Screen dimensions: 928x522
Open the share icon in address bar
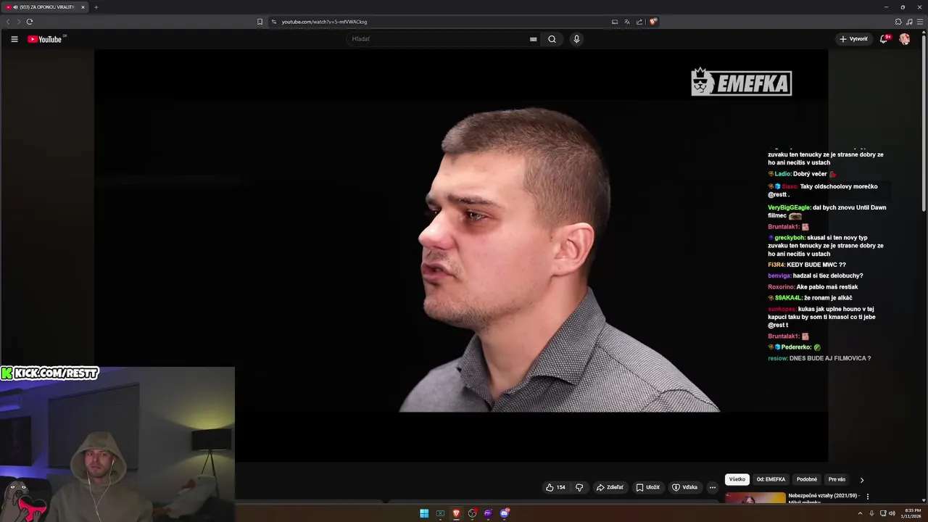(639, 22)
